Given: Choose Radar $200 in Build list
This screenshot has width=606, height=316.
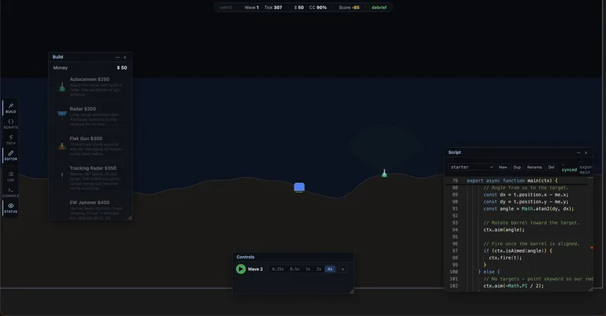Looking at the screenshot, I should tap(89, 116).
